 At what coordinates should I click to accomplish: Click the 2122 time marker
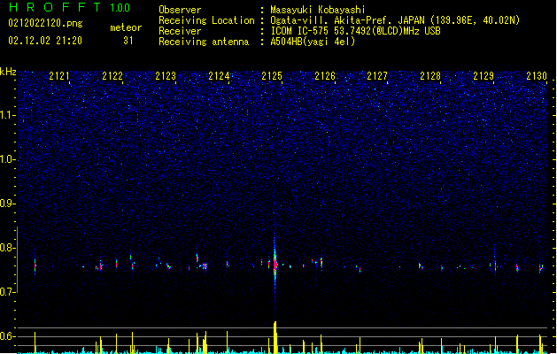pyautogui.click(x=112, y=76)
